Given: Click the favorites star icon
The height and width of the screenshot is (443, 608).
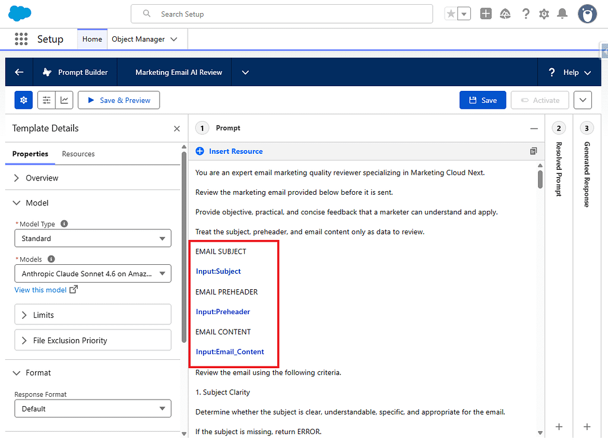Looking at the screenshot, I should [451, 14].
